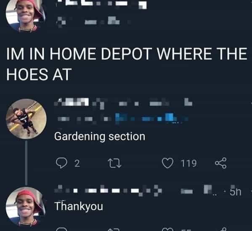Open the Gardening section reply text
This screenshot has height=231, width=252.
(100, 136)
